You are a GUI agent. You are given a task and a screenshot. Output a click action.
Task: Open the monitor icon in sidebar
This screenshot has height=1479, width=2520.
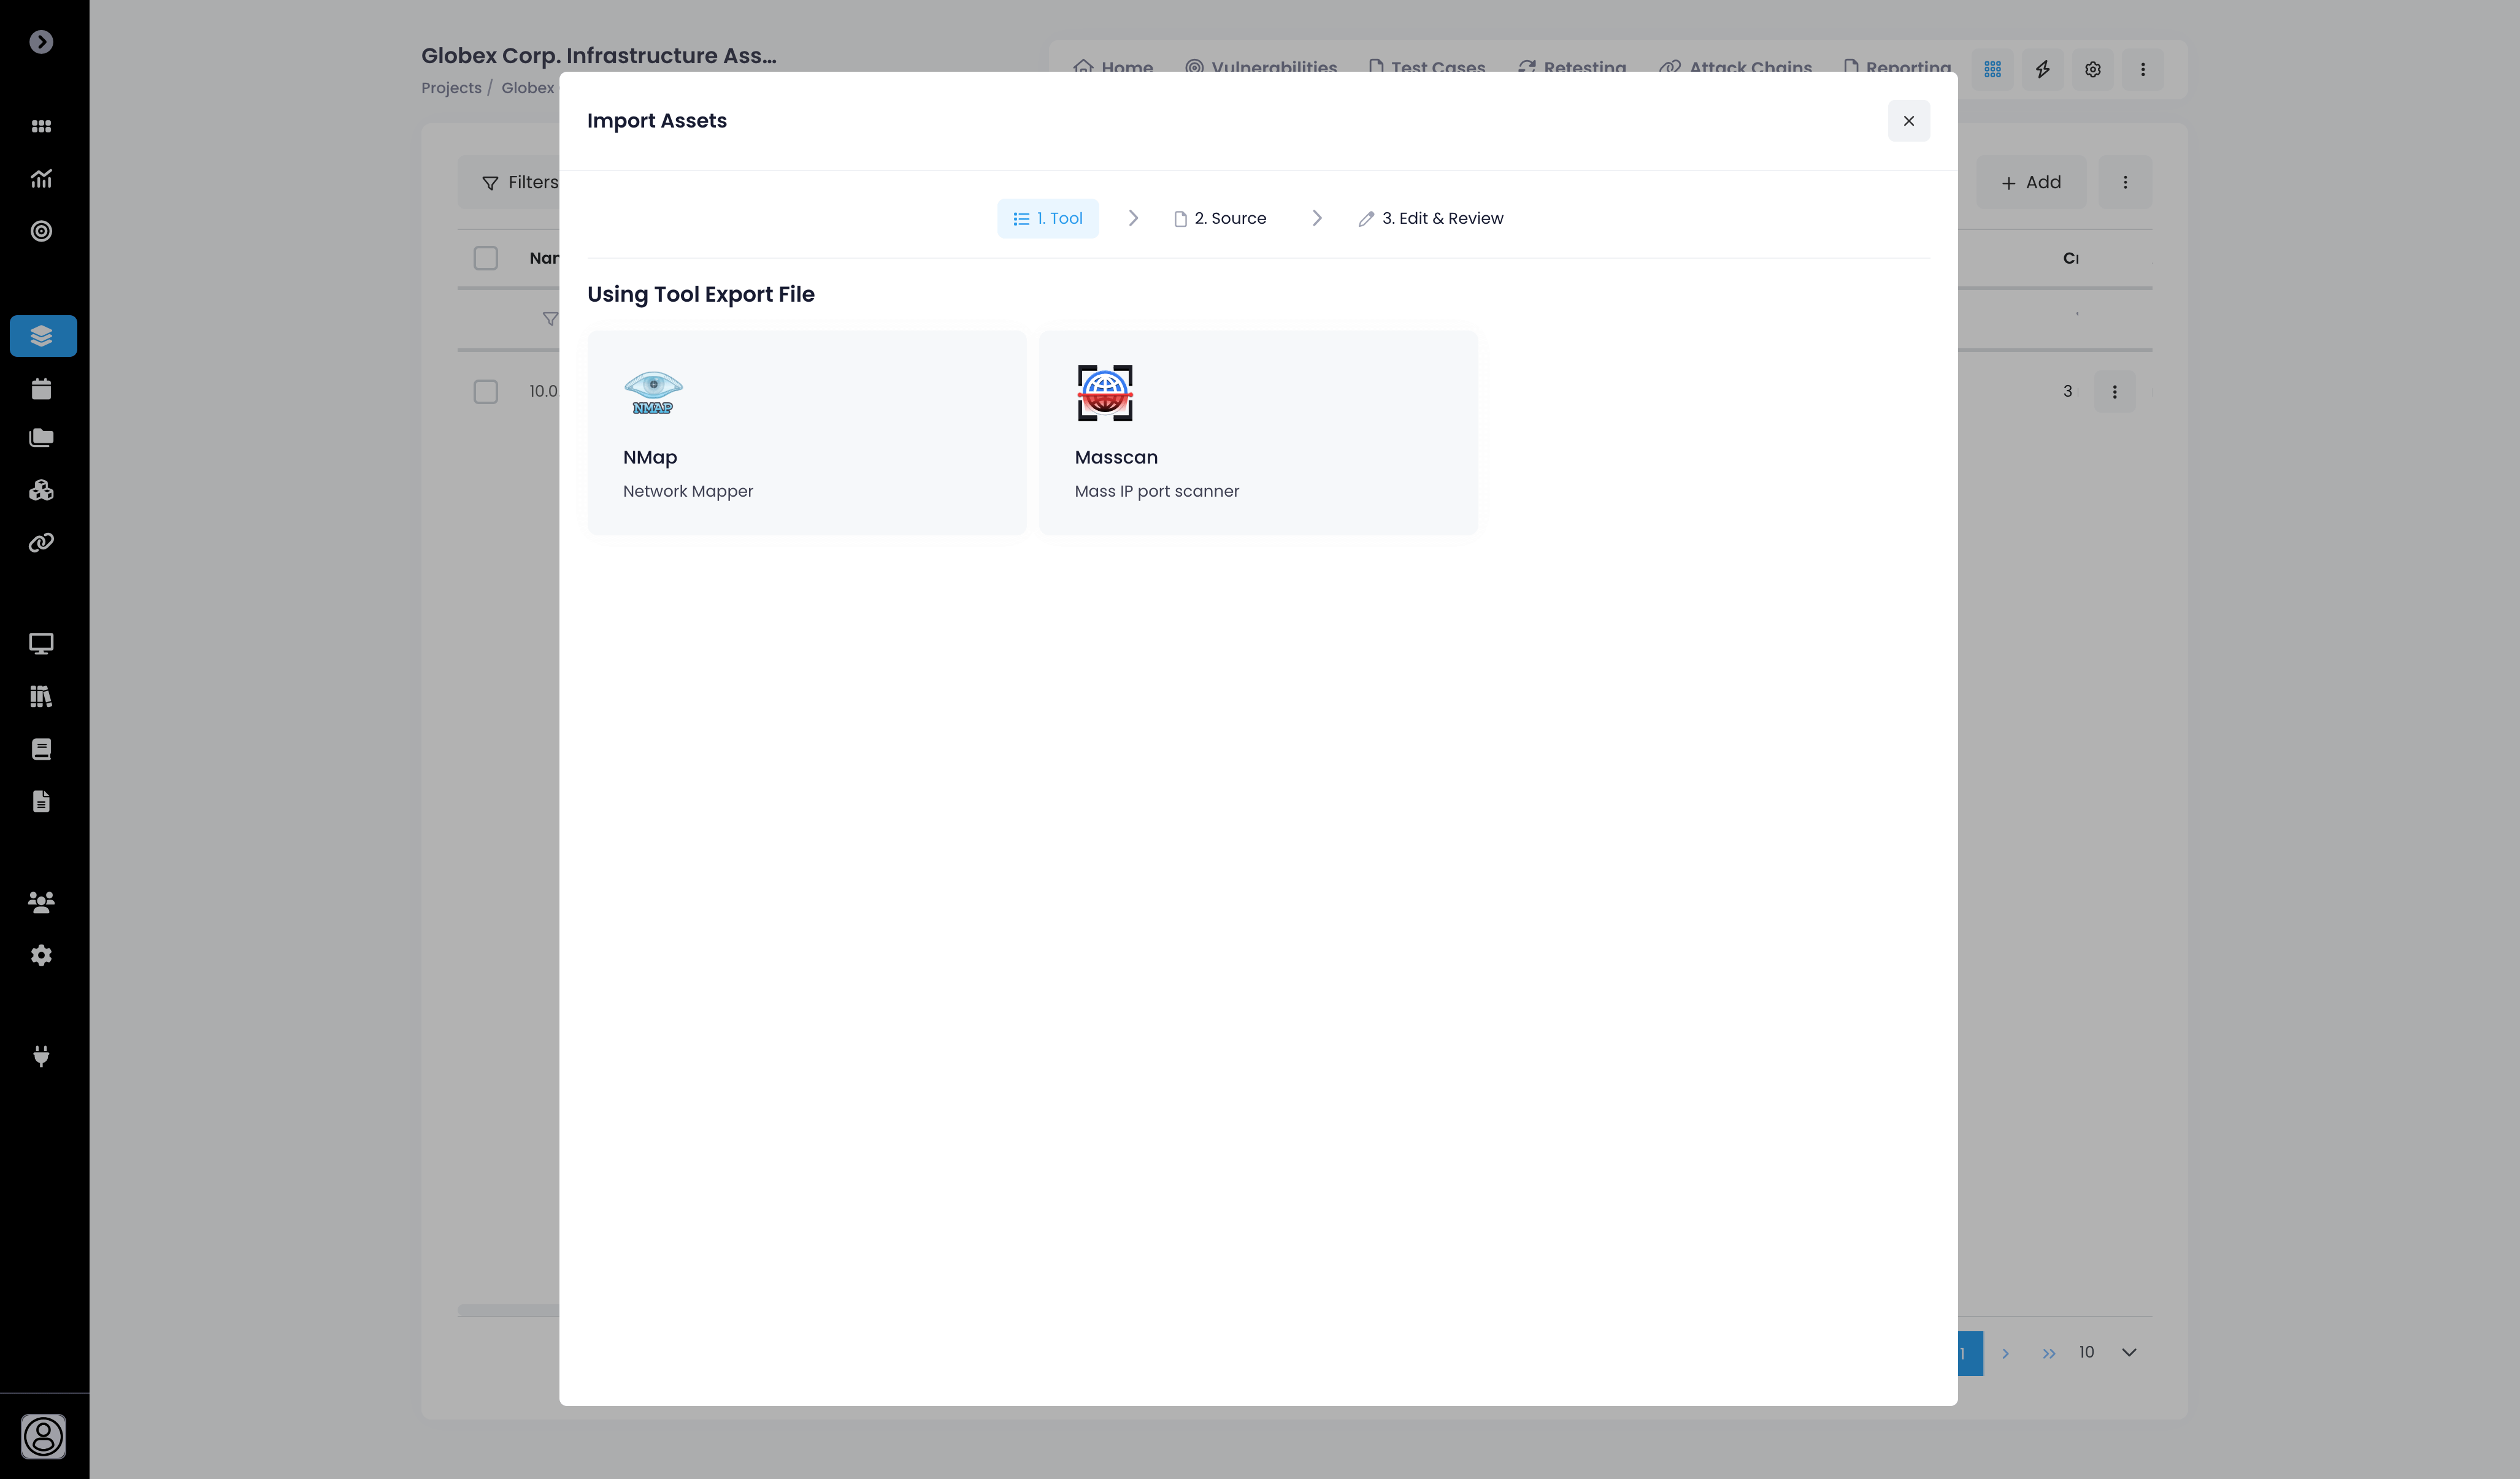(42, 644)
